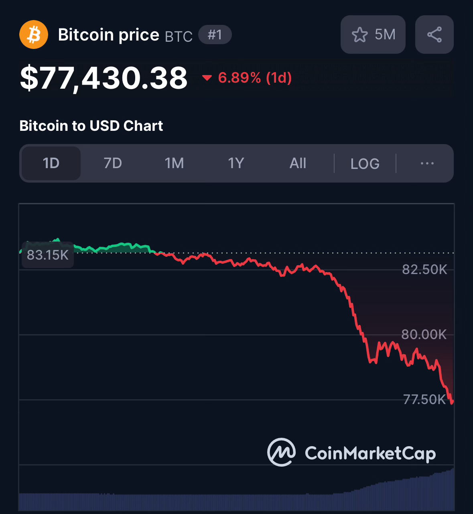Click the orange Bitcoin logo icon
This screenshot has height=514, width=473.
click(x=34, y=35)
